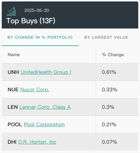Click the % Change column header
The width and height of the screenshot is (140, 153).
coord(113,55)
